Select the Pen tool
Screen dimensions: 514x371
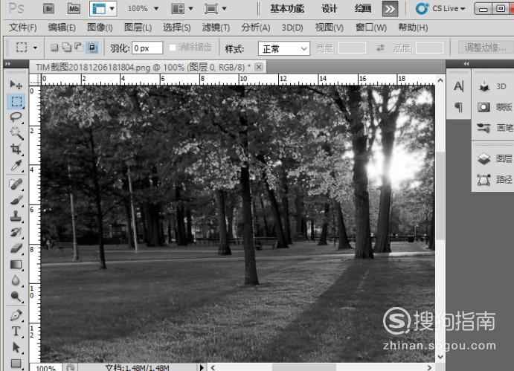(x=16, y=315)
